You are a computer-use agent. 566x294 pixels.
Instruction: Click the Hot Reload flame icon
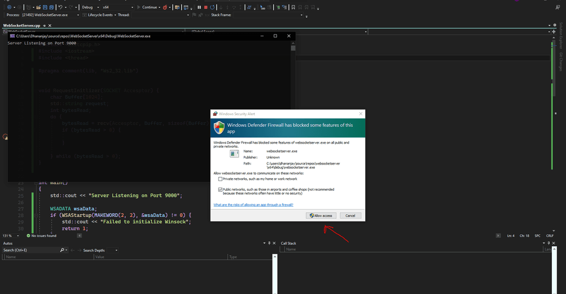(x=165, y=7)
